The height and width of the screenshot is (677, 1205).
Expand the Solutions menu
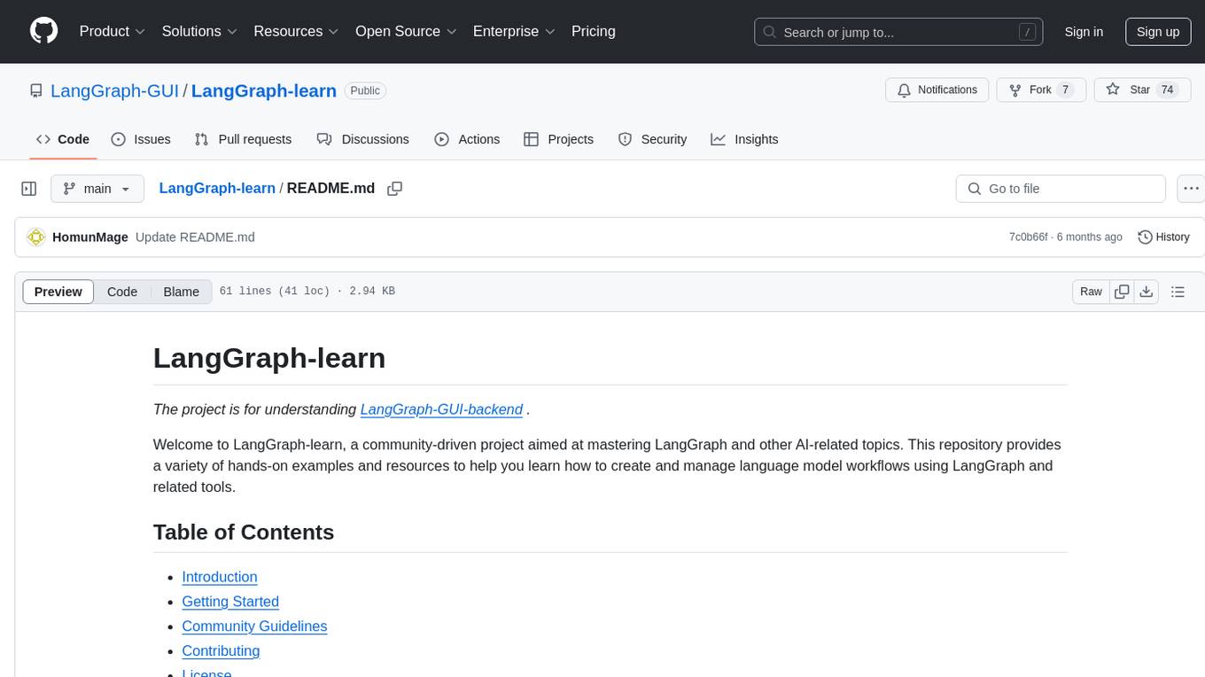point(199,31)
